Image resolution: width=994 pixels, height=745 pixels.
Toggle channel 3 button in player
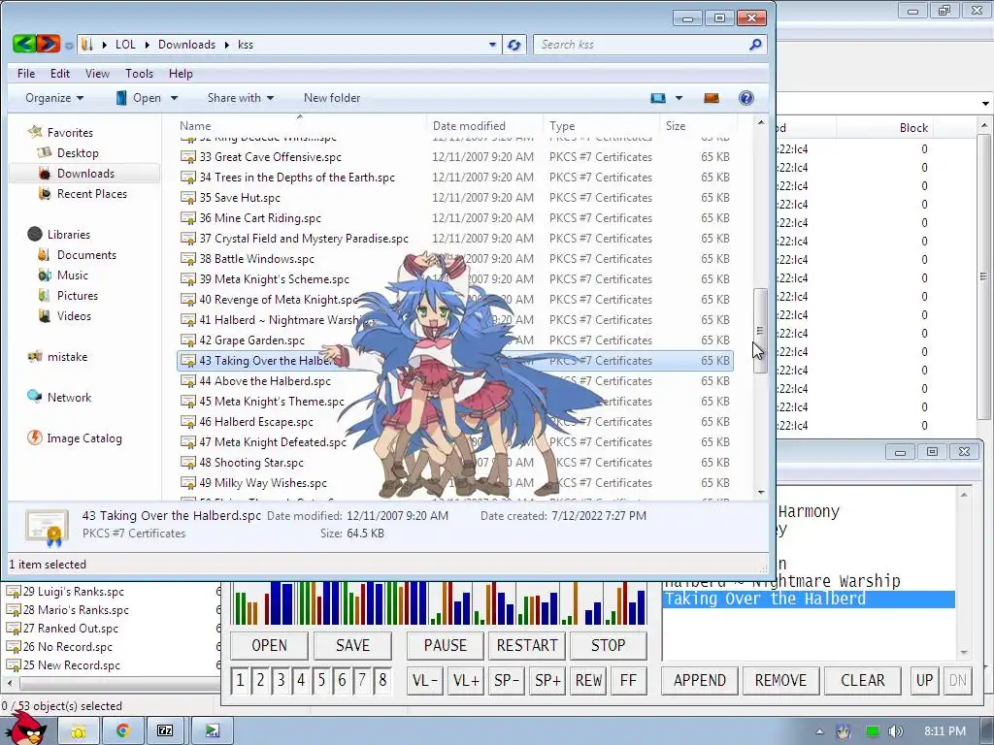tap(281, 680)
